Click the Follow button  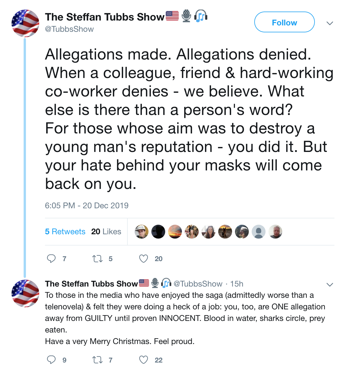point(284,22)
